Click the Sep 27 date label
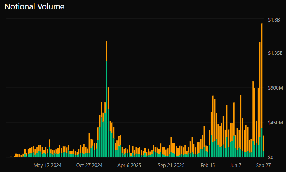This screenshot has height=172, width=286. tap(263, 165)
